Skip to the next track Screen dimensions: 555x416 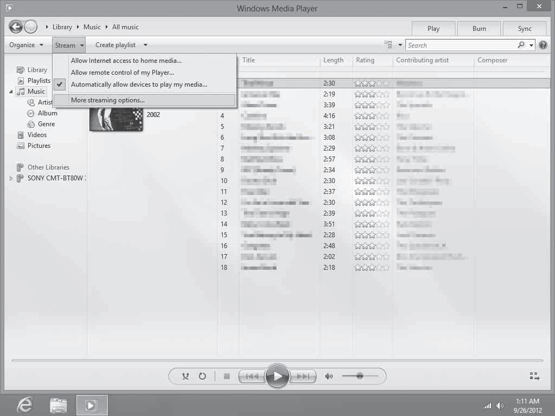302,376
